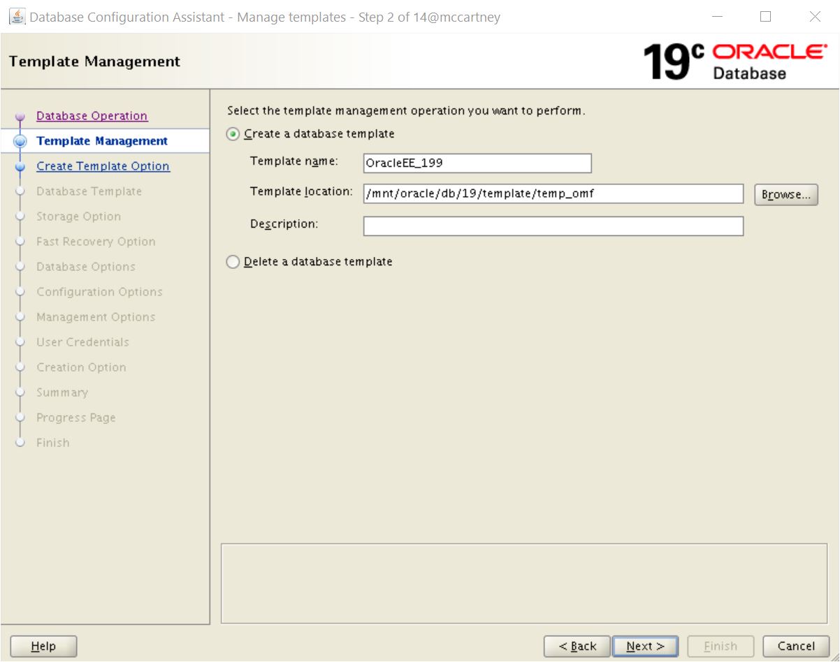Click the Template Management step bullet icon
The image size is (840, 662).
20,141
